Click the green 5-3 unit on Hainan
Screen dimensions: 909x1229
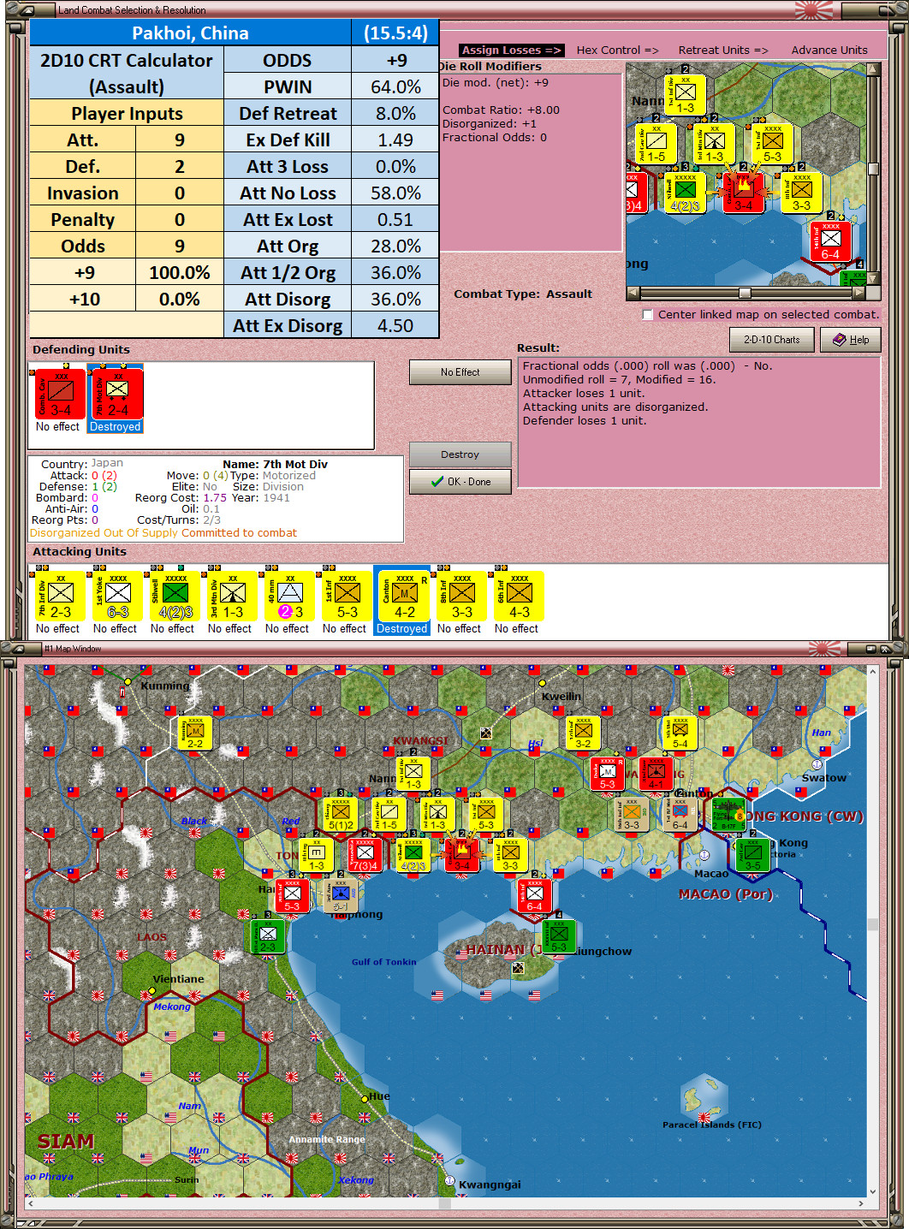[558, 936]
